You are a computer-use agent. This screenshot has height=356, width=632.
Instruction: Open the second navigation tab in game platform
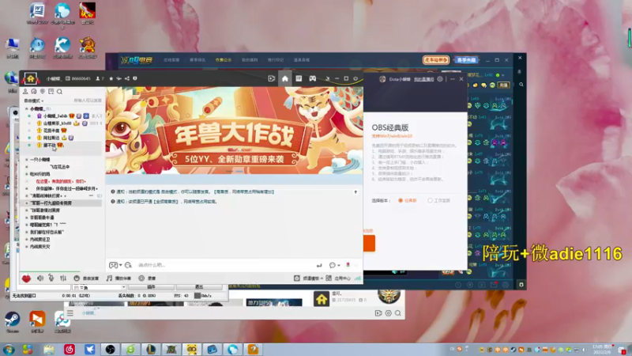(x=197, y=60)
